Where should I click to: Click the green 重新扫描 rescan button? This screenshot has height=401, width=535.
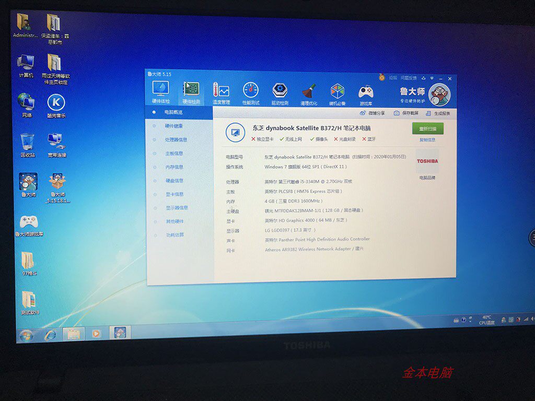coord(427,128)
